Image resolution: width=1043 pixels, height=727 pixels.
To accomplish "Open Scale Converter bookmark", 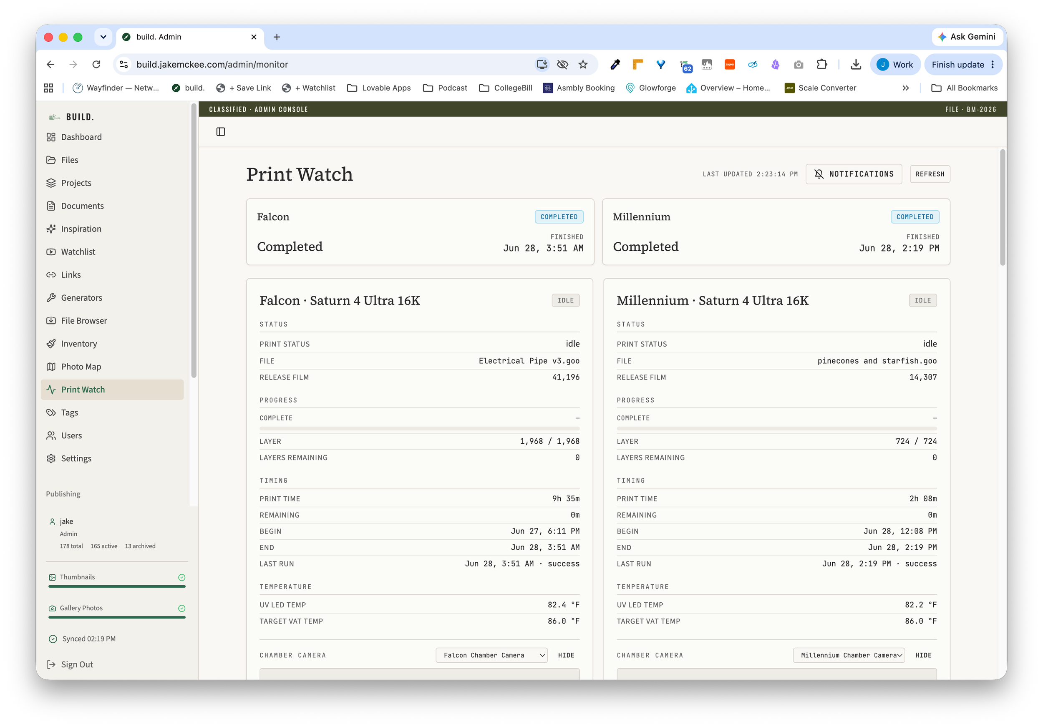I will [820, 88].
